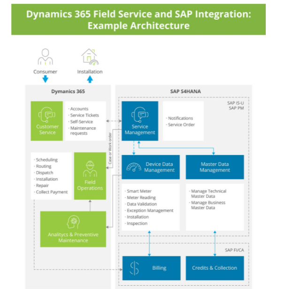The image size is (285, 289).
Task: Click the dollar sign icon in Billing
Action: click(134, 268)
